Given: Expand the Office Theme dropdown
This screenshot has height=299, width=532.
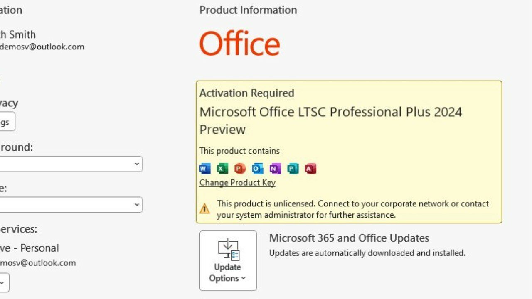Looking at the screenshot, I should pos(71,205).
